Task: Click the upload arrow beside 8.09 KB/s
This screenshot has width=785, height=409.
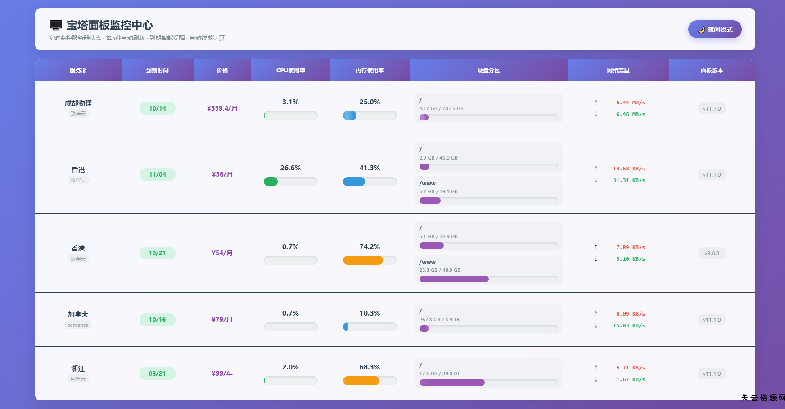Action: coord(596,314)
